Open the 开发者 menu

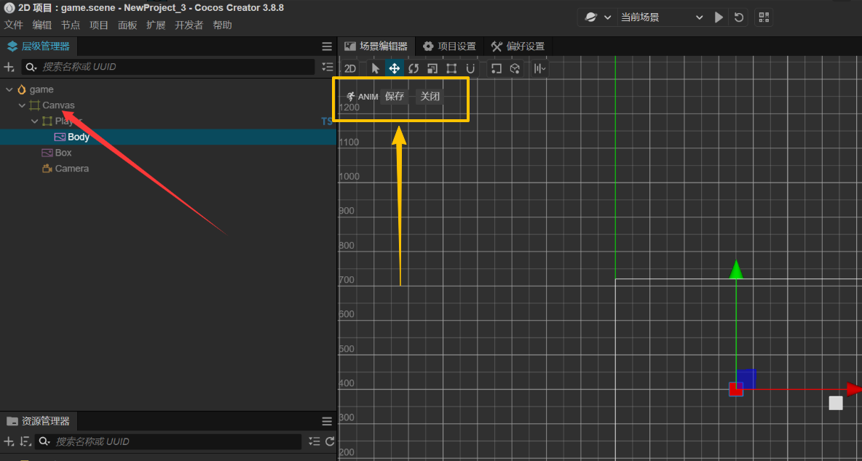189,25
